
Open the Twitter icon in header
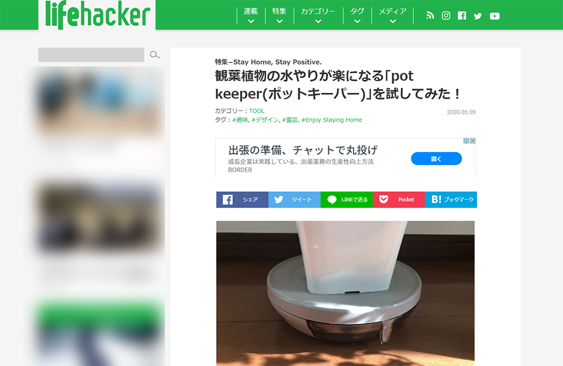coord(477,16)
